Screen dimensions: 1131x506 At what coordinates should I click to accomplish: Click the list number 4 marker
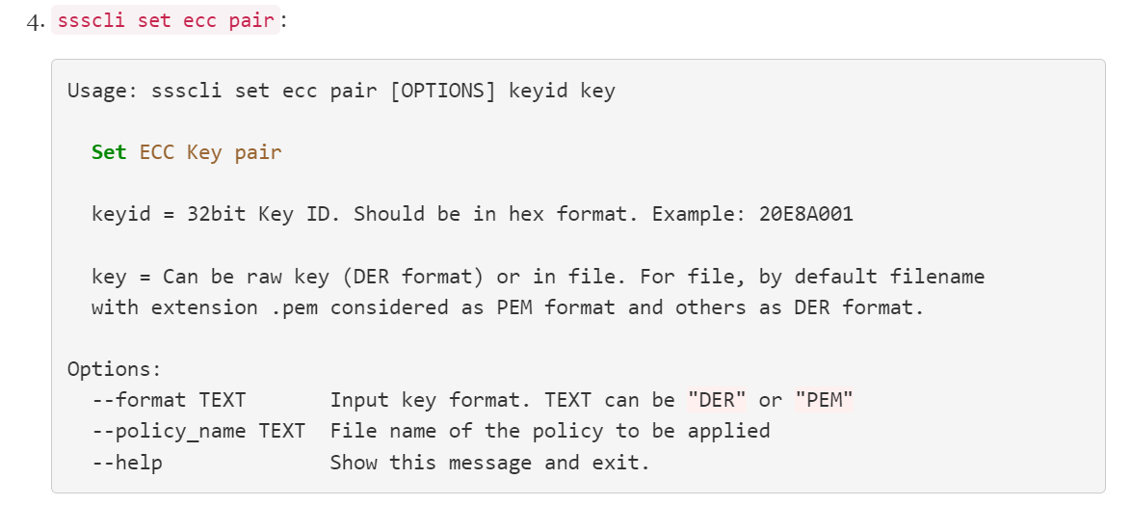click(36, 21)
